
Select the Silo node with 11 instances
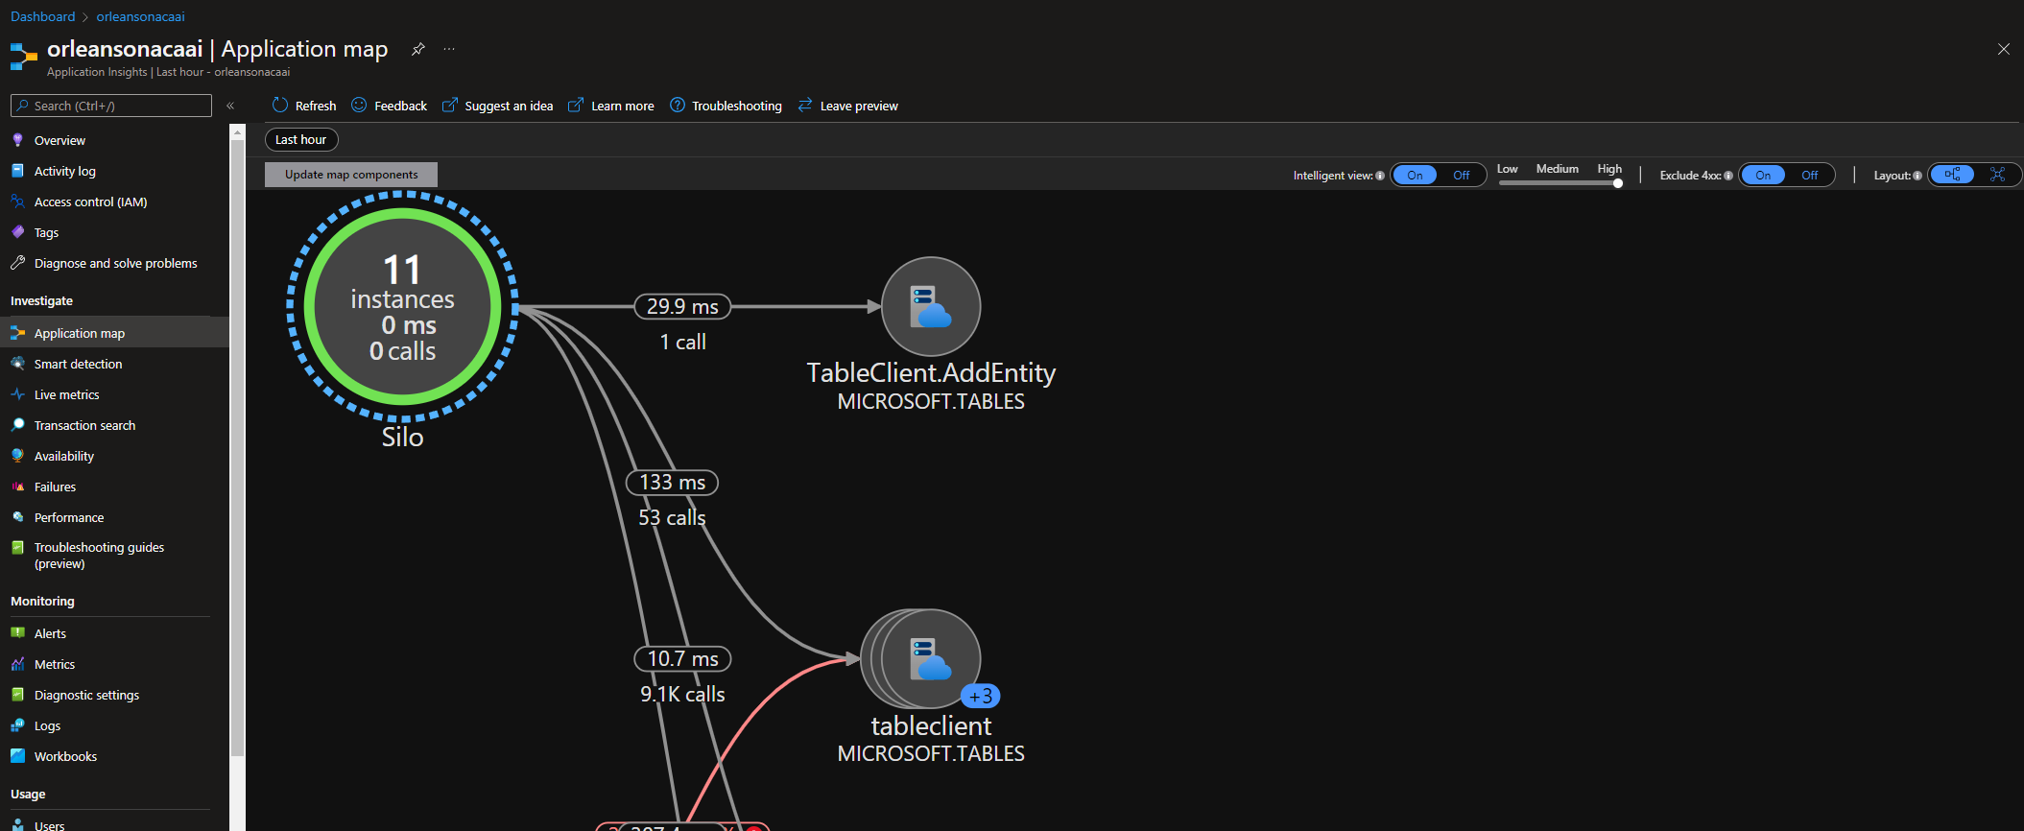coord(402,306)
